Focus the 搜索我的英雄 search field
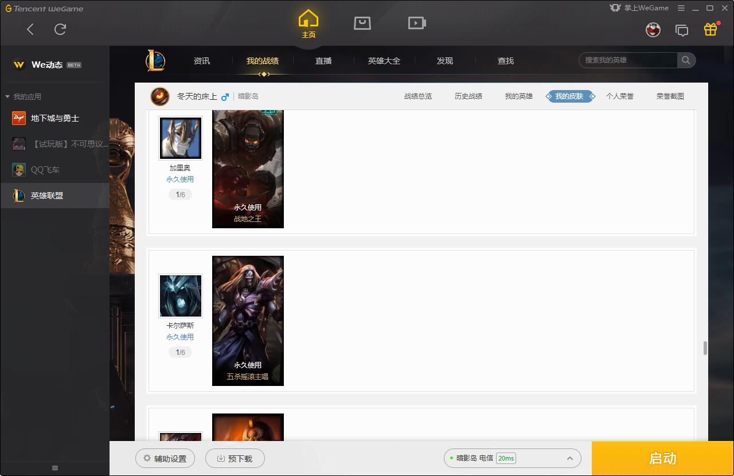Screen dimensions: 734x476 click(x=629, y=60)
